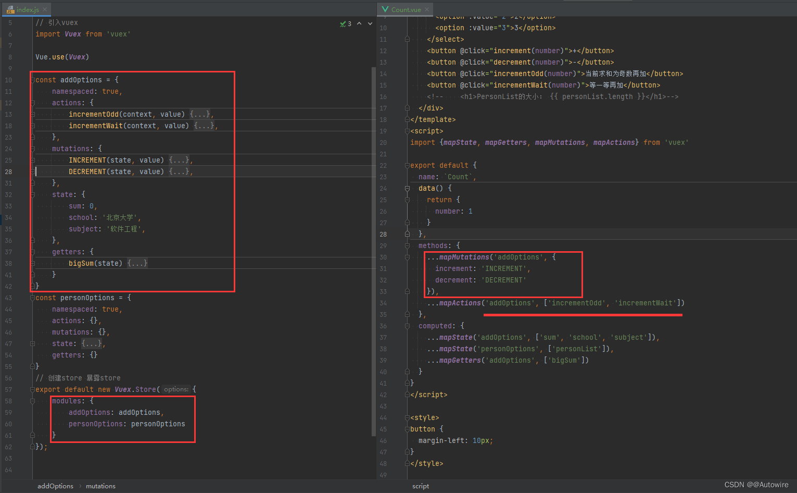Jump to previous highlighted problem arrow

click(x=359, y=23)
